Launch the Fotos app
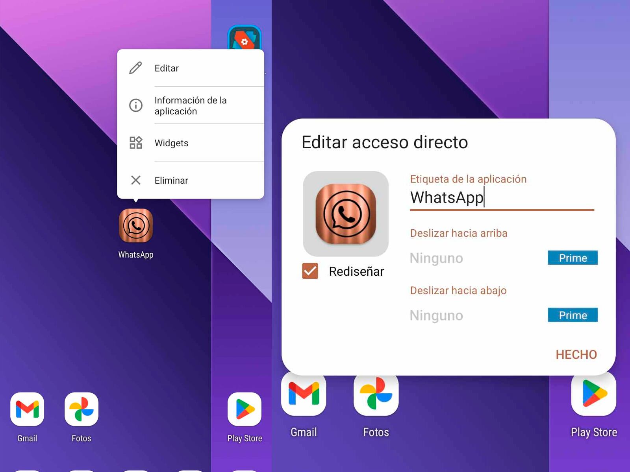The image size is (630, 472). (81, 409)
